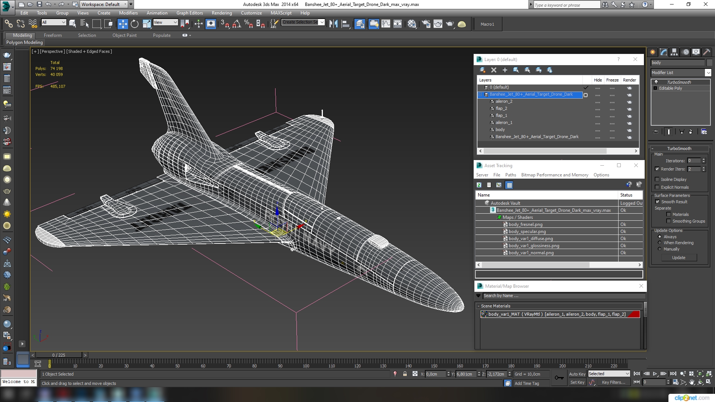The image size is (715, 402).
Task: Toggle Angle Snap icon
Action: 236,24
